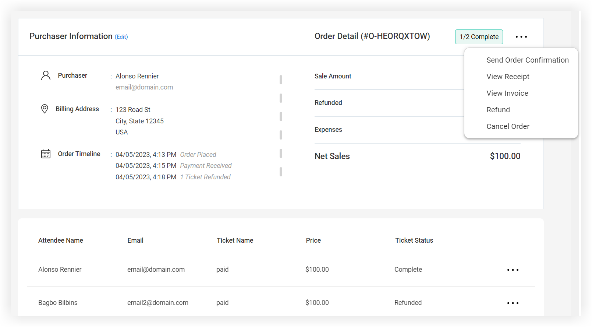Viewport: 592px width, 327px height.
Task: Click attendee Alonso Rennier in table
Action: (60, 270)
